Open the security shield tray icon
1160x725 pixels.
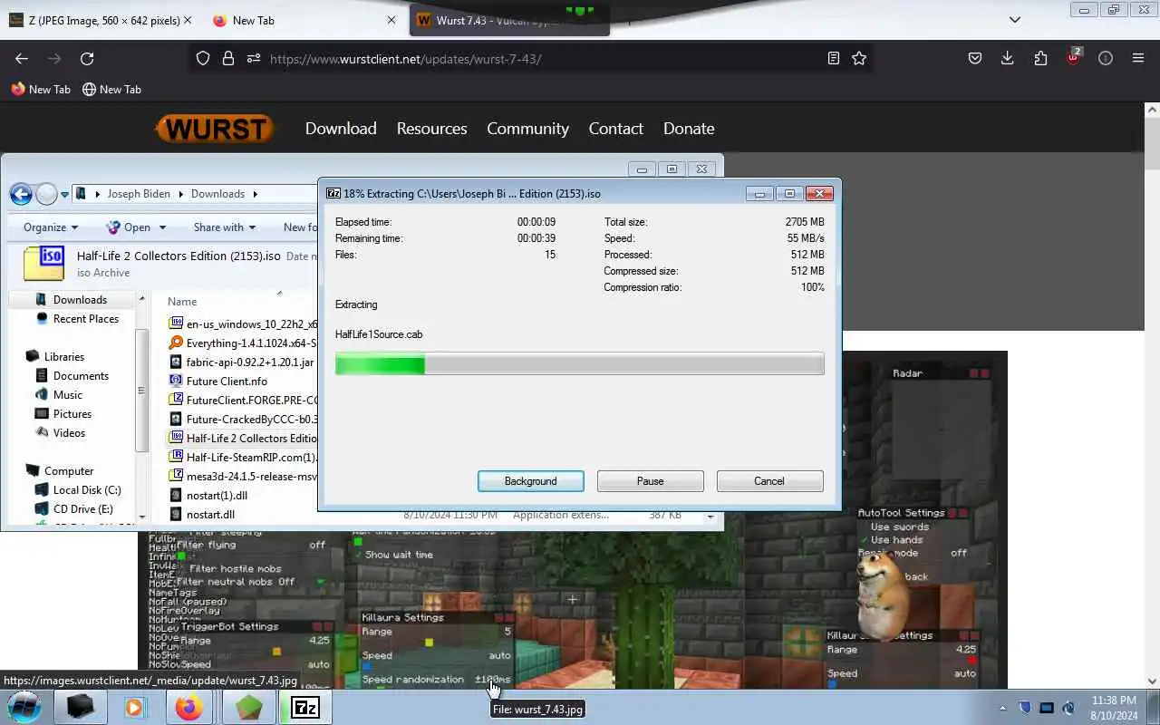pos(1025,708)
